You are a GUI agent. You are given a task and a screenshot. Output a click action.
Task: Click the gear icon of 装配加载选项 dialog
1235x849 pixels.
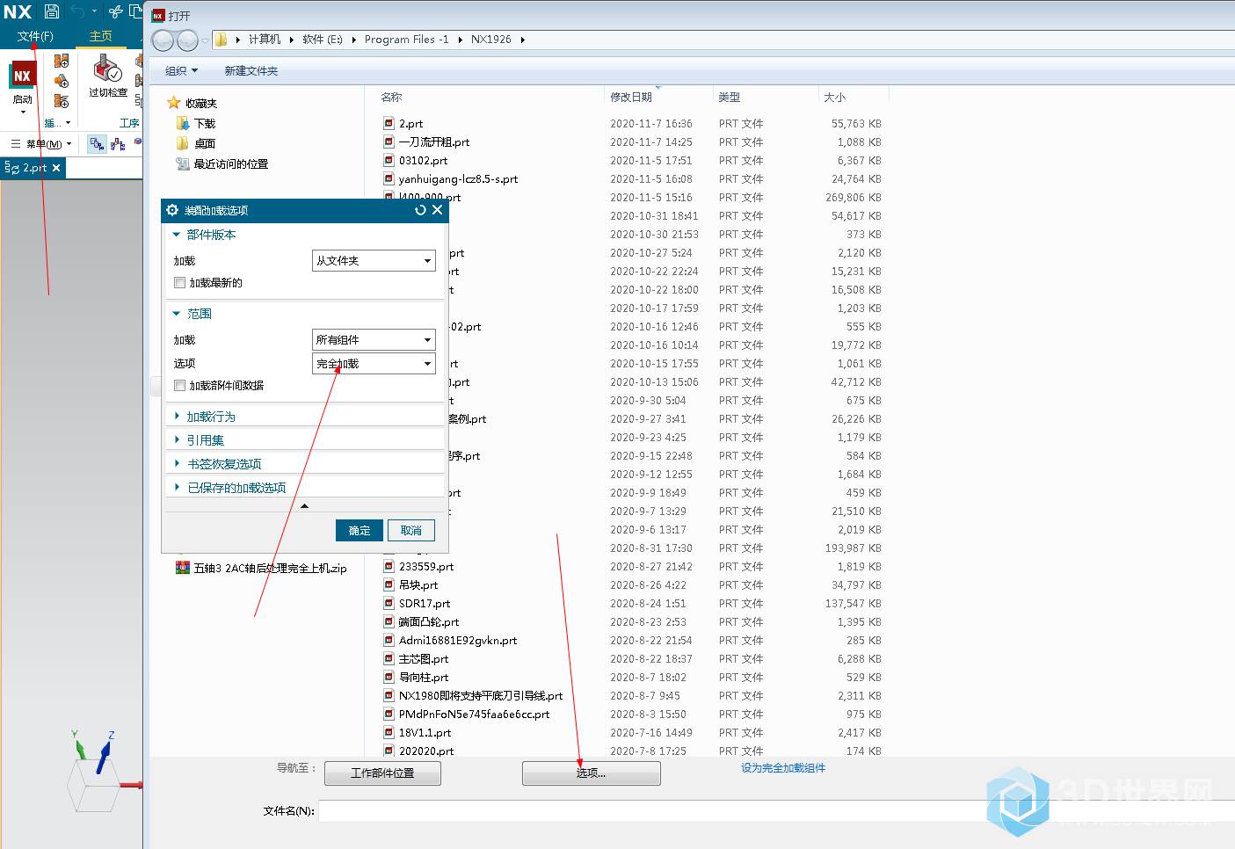pyautogui.click(x=172, y=210)
